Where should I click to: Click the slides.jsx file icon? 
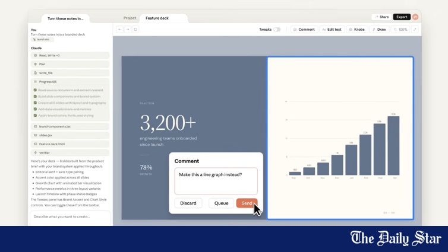pos(36,135)
